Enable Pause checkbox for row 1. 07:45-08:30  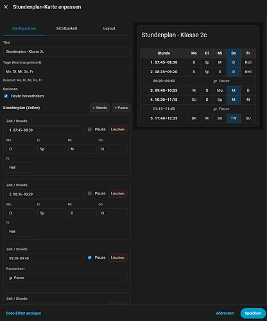[x=90, y=130]
